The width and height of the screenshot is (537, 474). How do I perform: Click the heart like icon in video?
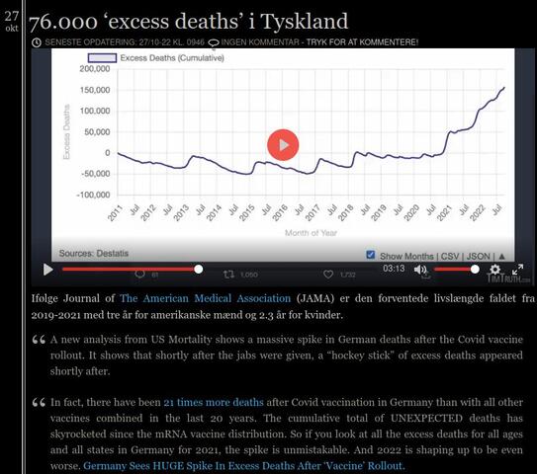coord(328,275)
